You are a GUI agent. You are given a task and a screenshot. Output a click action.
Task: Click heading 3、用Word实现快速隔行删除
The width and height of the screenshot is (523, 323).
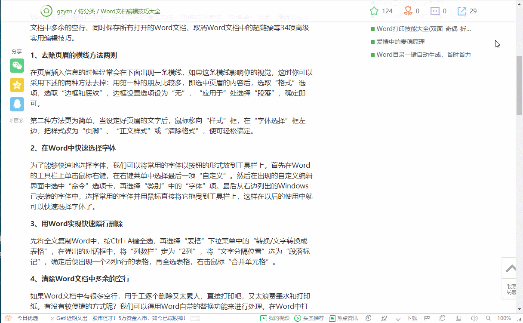click(x=77, y=224)
